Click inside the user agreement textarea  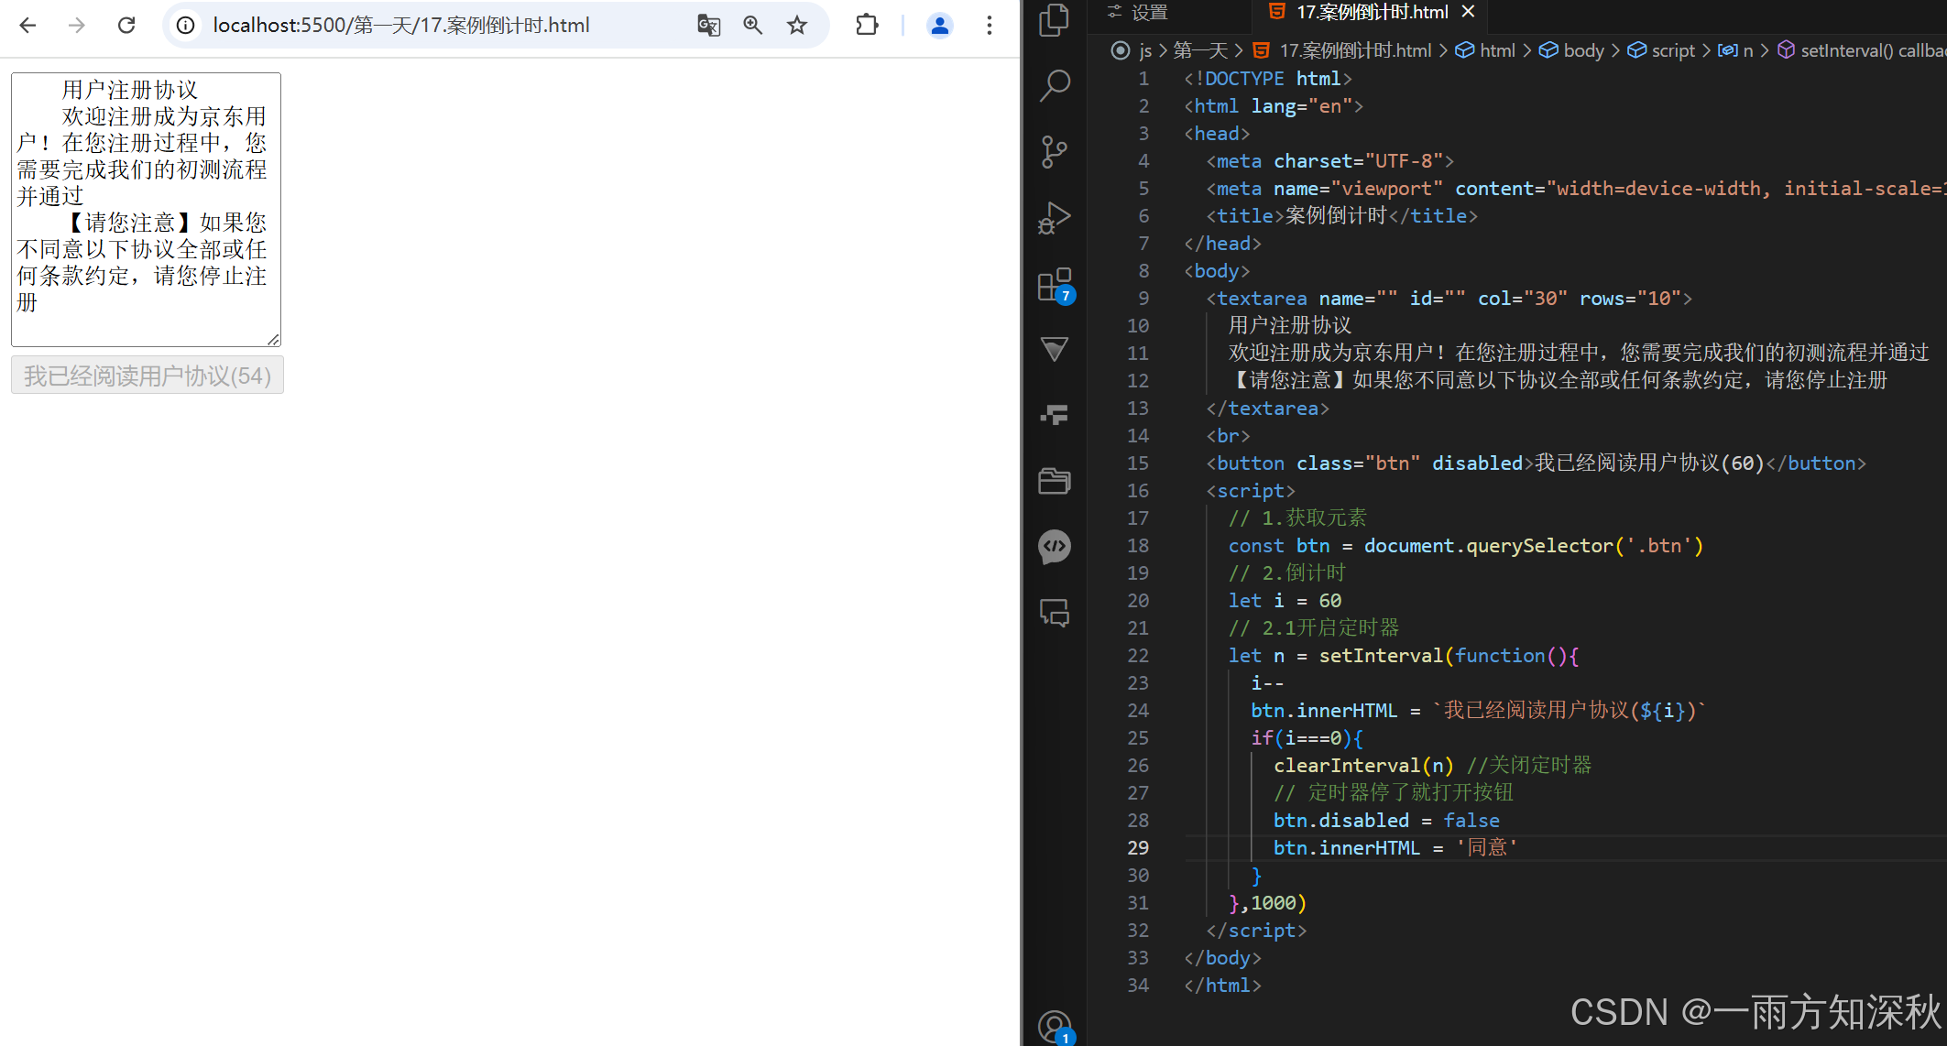pos(146,209)
